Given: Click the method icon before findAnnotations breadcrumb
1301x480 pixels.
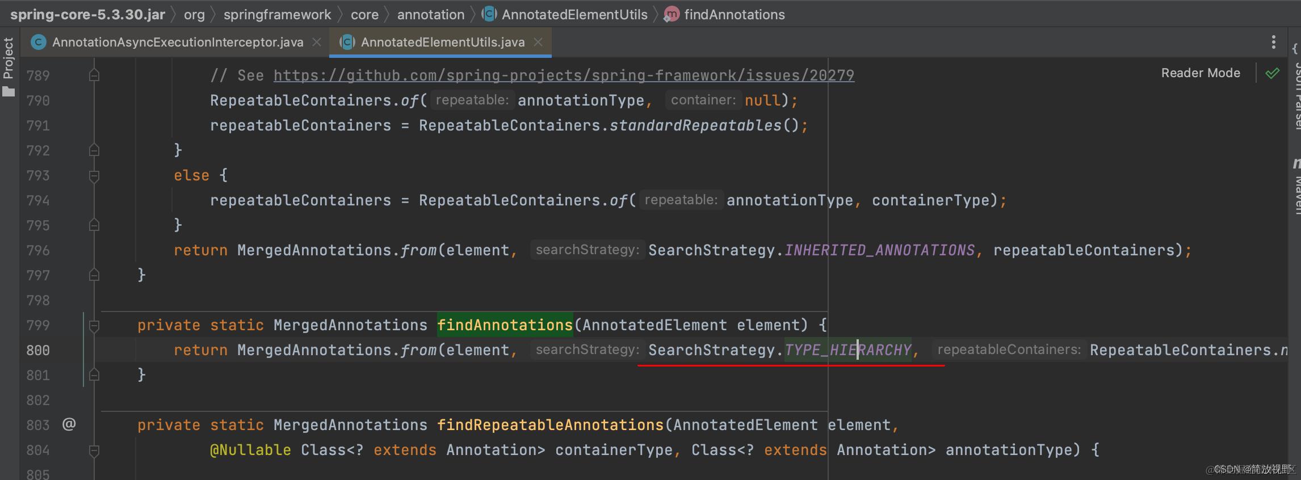Looking at the screenshot, I should [x=672, y=15].
